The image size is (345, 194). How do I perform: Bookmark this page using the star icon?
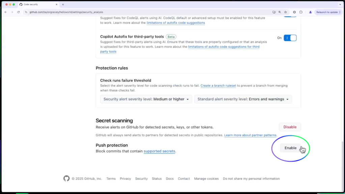tap(286, 12)
